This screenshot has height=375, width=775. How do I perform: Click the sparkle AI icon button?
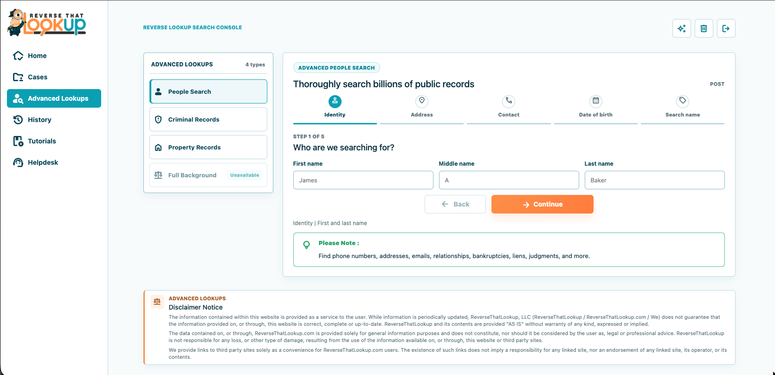coord(682,28)
